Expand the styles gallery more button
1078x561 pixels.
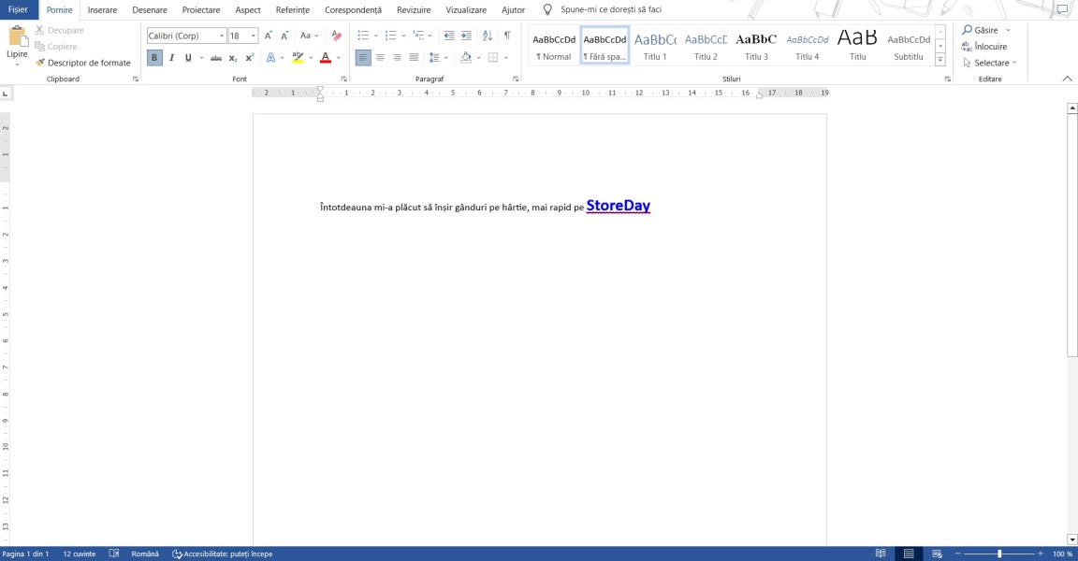[x=940, y=61]
